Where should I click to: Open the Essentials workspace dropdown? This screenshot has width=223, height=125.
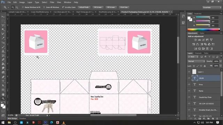click(212, 7)
